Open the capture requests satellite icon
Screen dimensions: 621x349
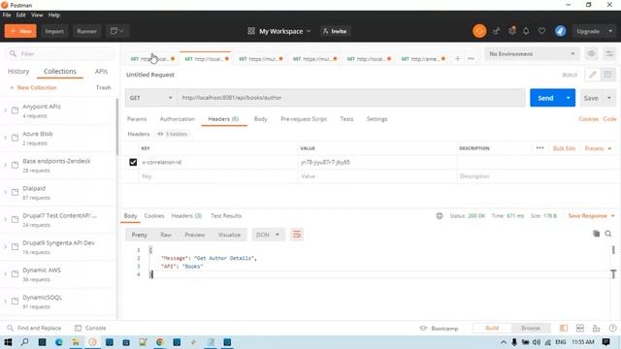[496, 31]
